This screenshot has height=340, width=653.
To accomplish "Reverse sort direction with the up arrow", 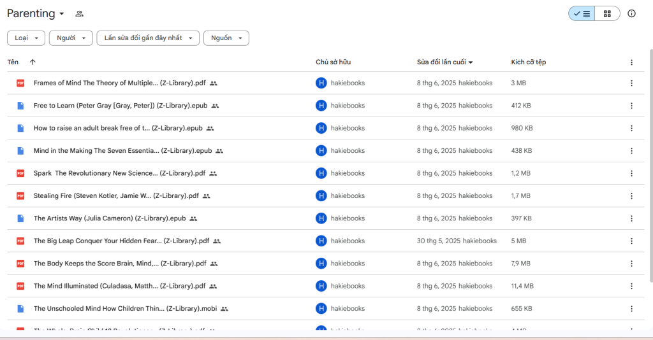I will (33, 62).
